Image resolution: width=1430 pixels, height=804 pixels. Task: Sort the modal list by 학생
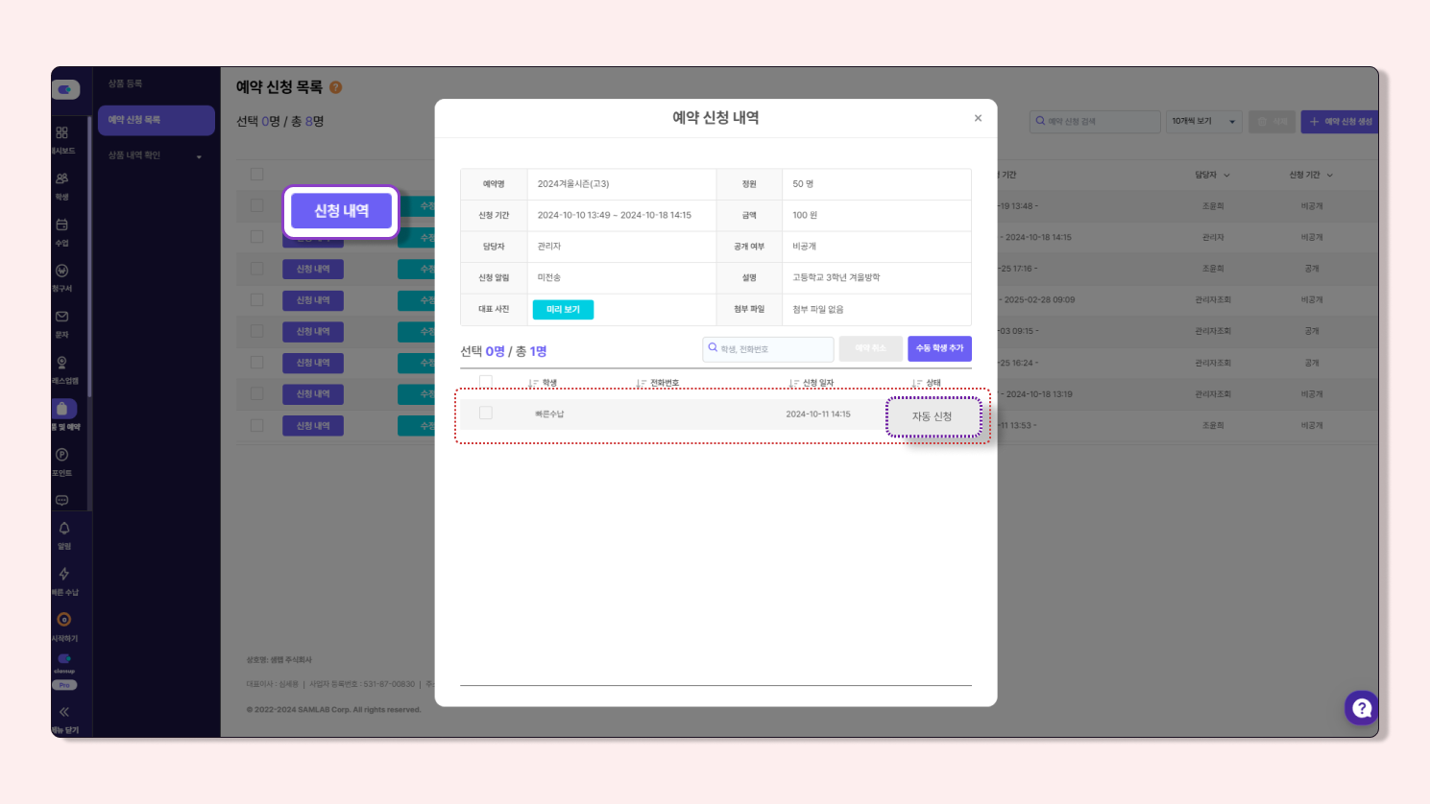tap(543, 383)
